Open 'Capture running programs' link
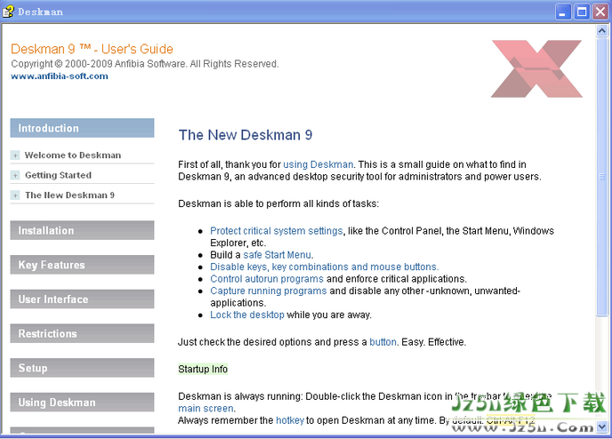This screenshot has height=439, width=612. pyautogui.click(x=268, y=291)
